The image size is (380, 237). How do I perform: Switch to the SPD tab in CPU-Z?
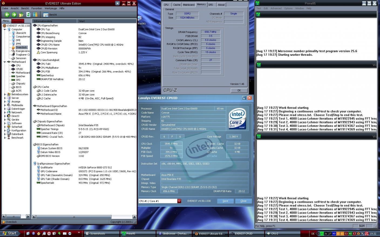point(211,5)
